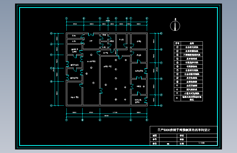
Task: Click the 序号 header of equipment legend
Action: [177, 43]
